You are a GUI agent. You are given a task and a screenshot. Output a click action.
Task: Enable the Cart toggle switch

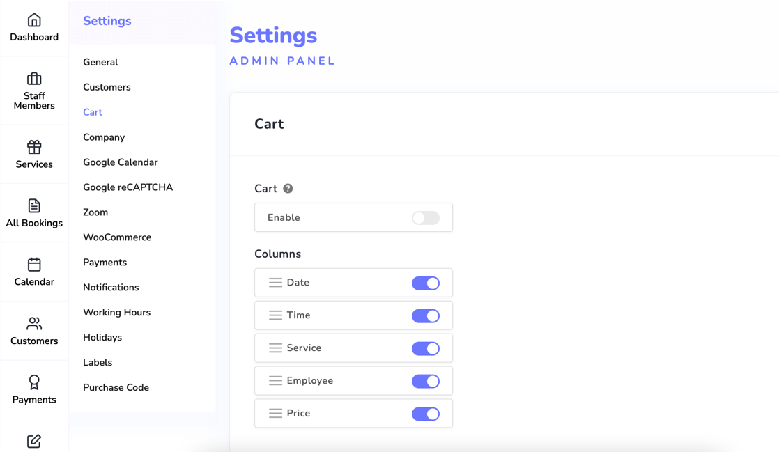(425, 218)
